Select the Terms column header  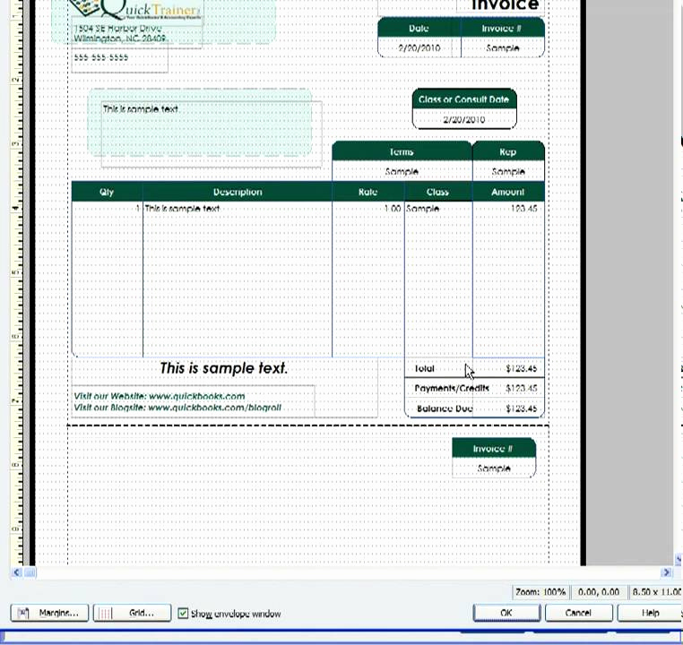(402, 152)
